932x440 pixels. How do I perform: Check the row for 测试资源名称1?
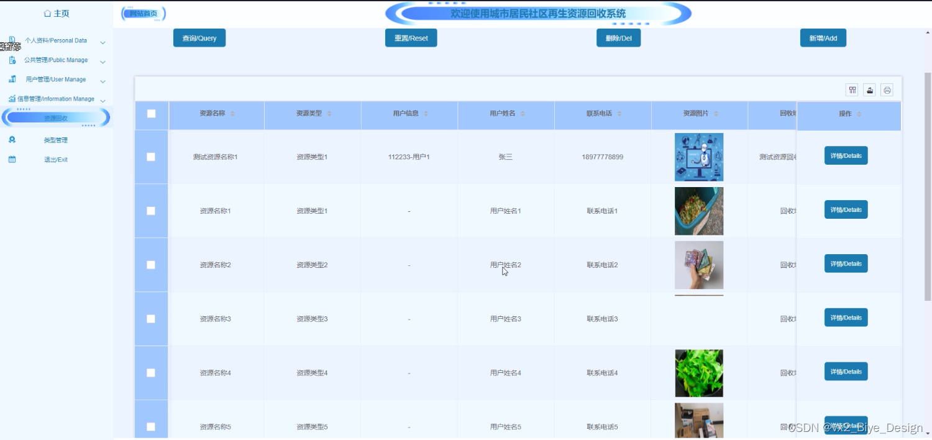coord(151,157)
